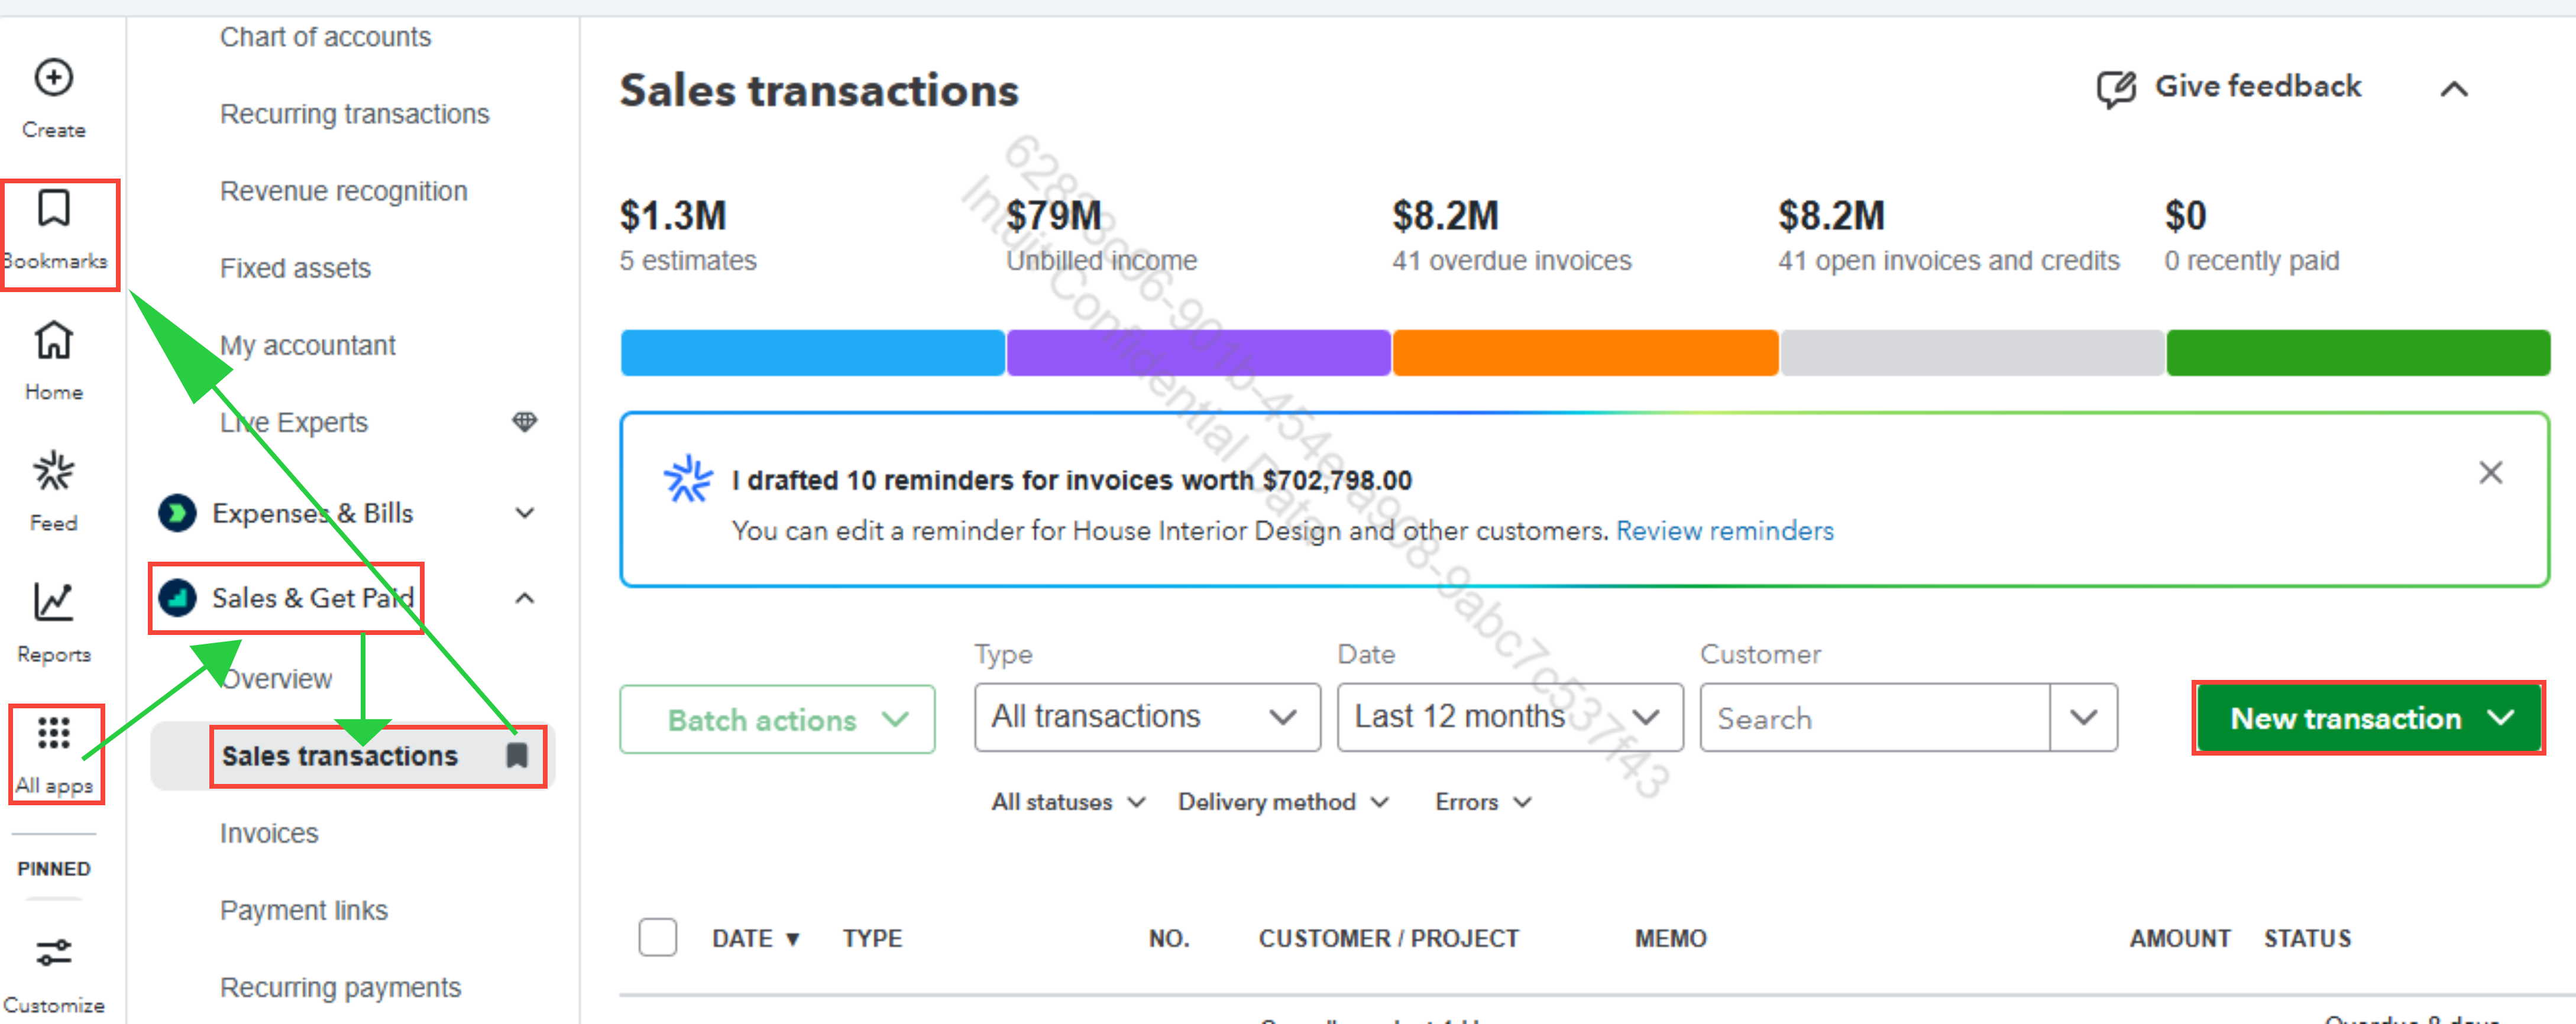This screenshot has height=1024, width=2576.
Task: Toggle bookmark icon on Sales transactions
Action: click(517, 756)
